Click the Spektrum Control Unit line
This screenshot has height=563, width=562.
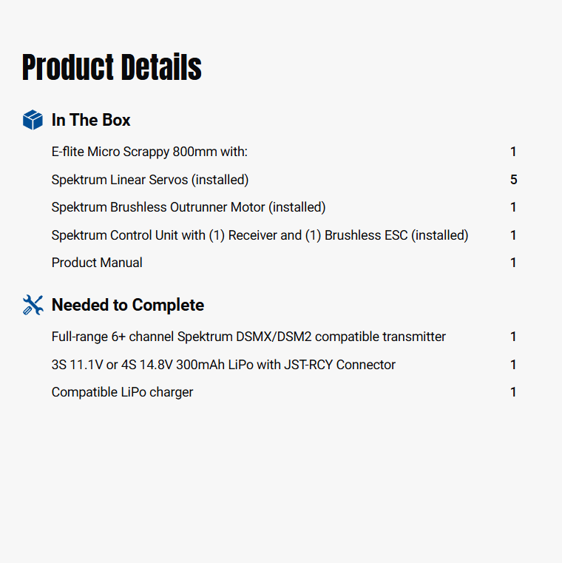coord(260,235)
